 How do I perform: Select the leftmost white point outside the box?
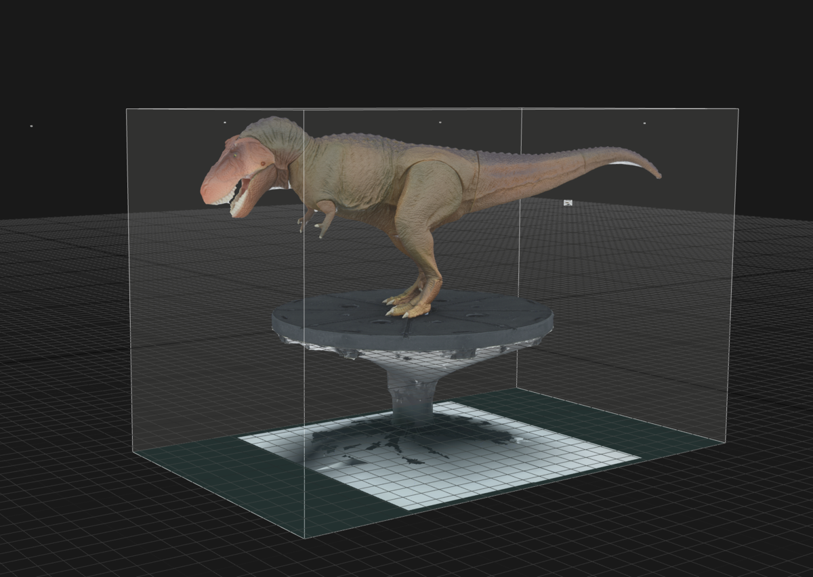pos(31,126)
